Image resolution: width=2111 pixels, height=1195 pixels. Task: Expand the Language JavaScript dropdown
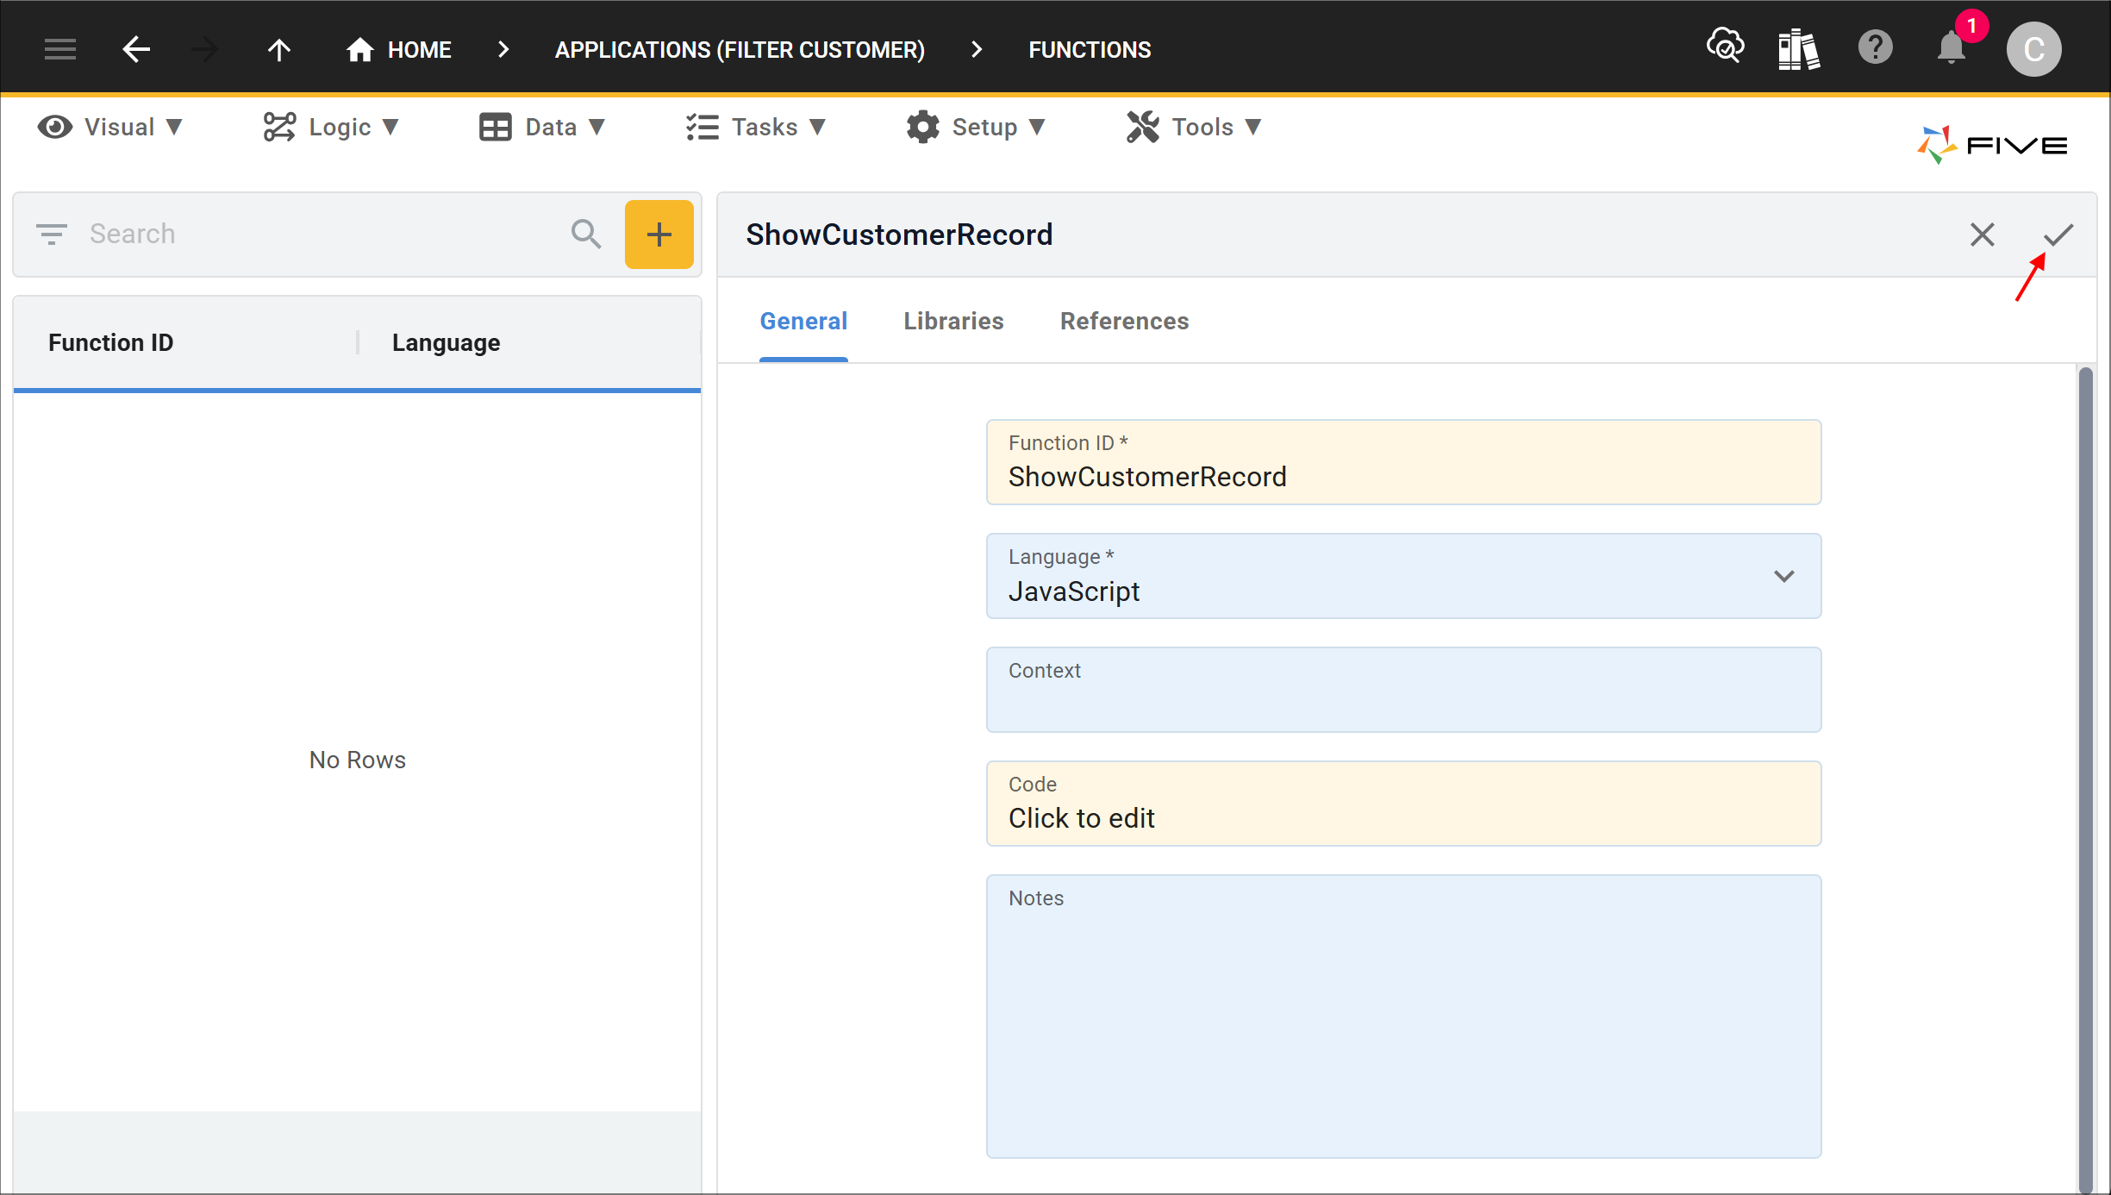1785,576
